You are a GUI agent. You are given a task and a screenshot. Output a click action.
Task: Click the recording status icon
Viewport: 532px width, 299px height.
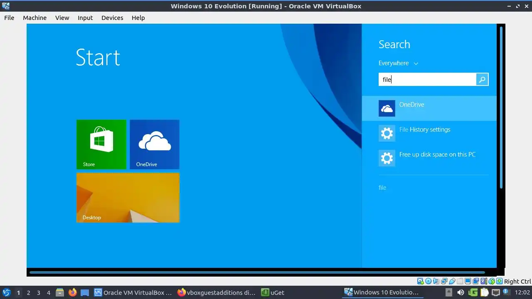point(475,282)
